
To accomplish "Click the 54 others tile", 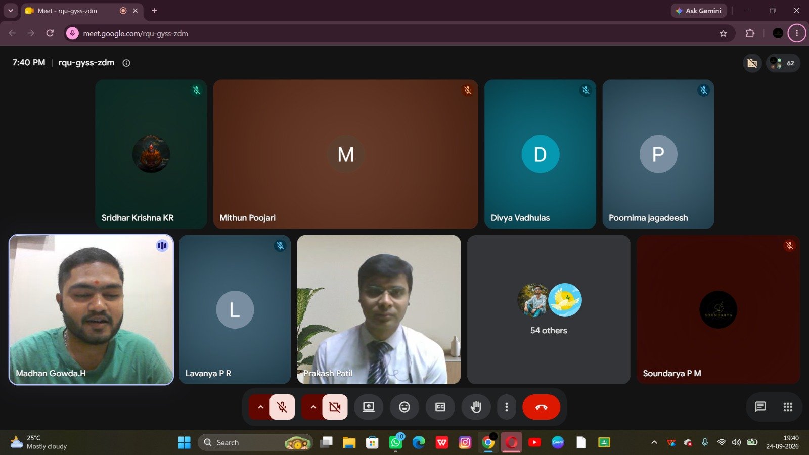I will (549, 309).
